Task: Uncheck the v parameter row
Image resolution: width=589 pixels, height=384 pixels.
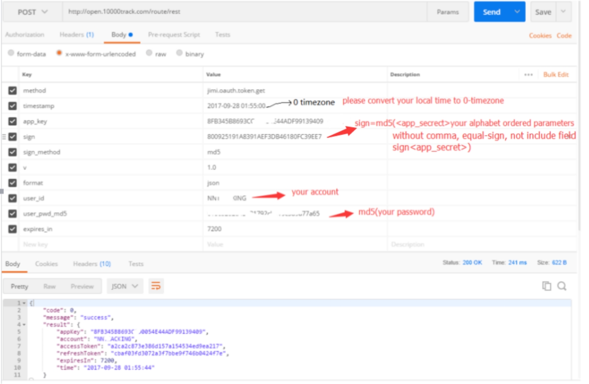Action: 12,168
